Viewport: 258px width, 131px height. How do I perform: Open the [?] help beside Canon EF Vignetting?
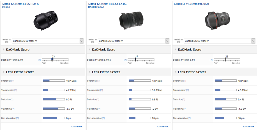coord(185,109)
